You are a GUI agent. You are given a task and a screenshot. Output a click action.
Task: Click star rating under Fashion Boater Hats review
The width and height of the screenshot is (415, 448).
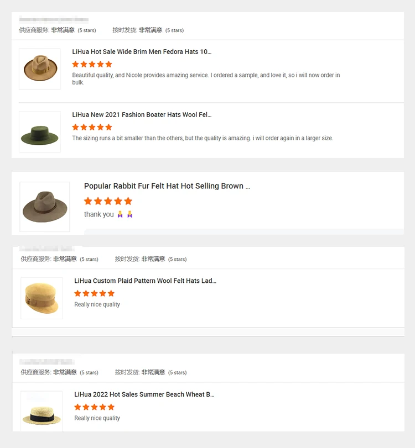[x=92, y=127]
